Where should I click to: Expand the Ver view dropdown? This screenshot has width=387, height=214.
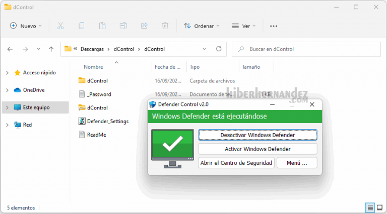click(x=244, y=26)
